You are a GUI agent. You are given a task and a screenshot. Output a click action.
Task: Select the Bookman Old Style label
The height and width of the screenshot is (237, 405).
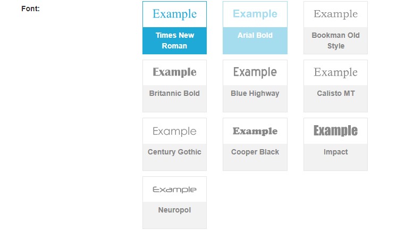(335, 40)
